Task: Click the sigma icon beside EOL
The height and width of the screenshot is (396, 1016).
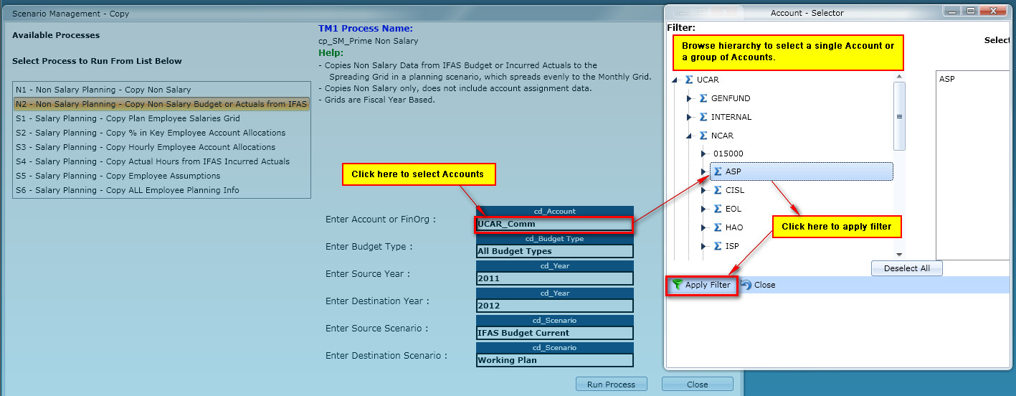Action: point(718,209)
